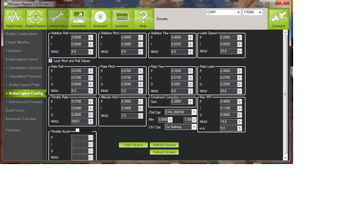This screenshot has height=204, width=363.
Task: Select FailSafe in sidebar
Action: click(x=13, y=50)
